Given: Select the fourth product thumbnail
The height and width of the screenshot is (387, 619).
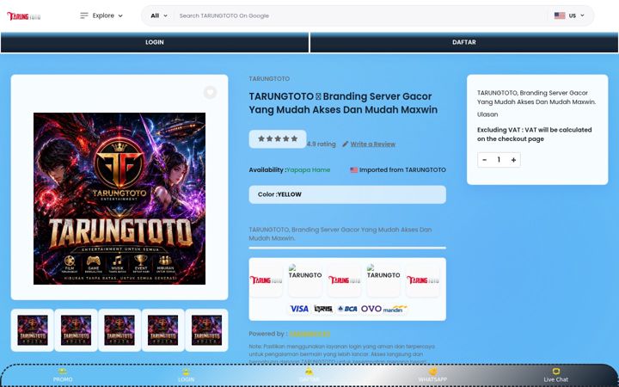Looking at the screenshot, I should pos(162,330).
